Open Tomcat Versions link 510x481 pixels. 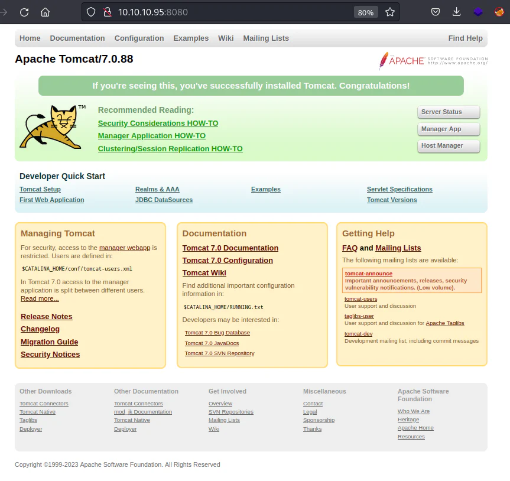pyautogui.click(x=392, y=200)
